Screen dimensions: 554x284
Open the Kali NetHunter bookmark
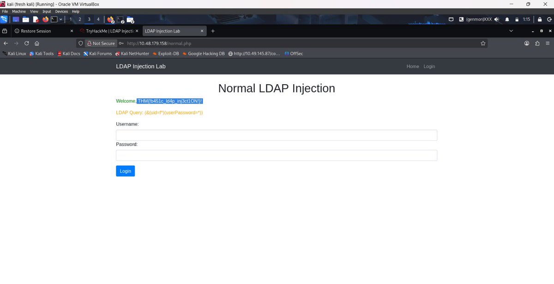click(x=132, y=53)
